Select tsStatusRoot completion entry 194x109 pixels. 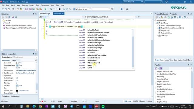[92, 60]
